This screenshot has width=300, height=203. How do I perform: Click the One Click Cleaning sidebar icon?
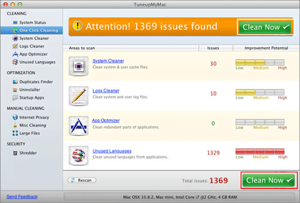[15, 31]
